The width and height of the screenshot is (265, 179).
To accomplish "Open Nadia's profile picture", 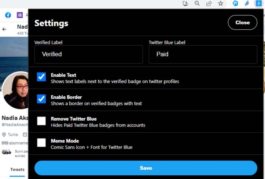I will click(15, 90).
